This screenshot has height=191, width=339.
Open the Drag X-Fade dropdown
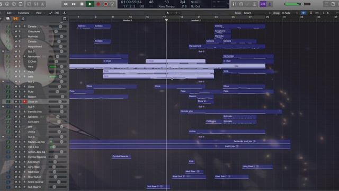290,13
